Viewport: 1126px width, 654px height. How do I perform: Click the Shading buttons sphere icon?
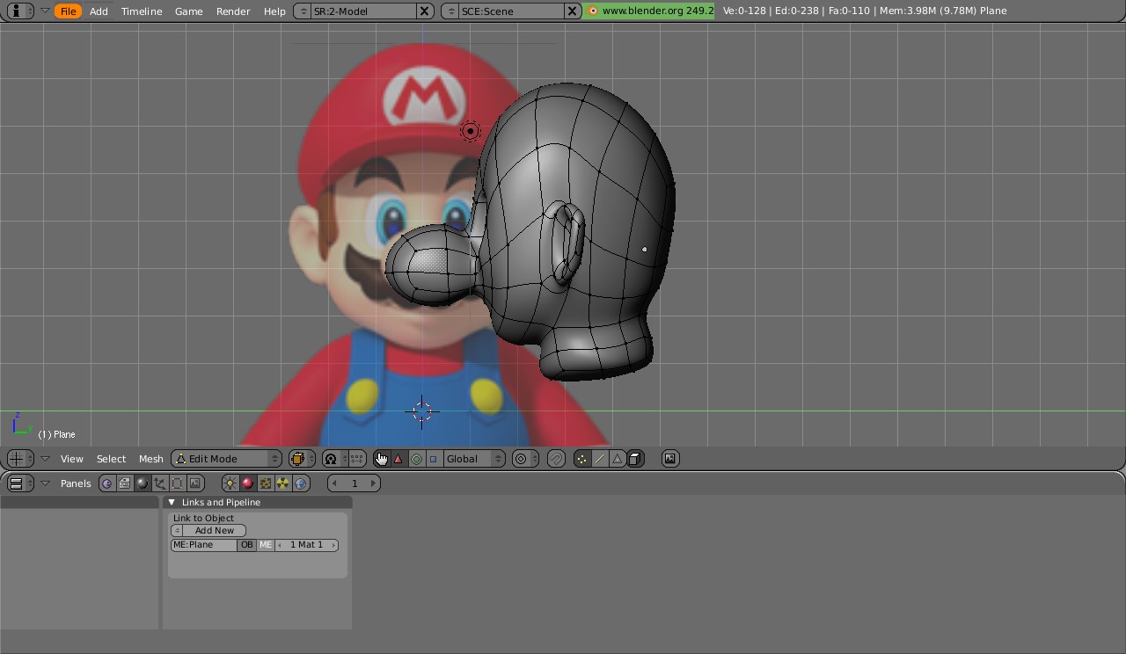(x=142, y=483)
